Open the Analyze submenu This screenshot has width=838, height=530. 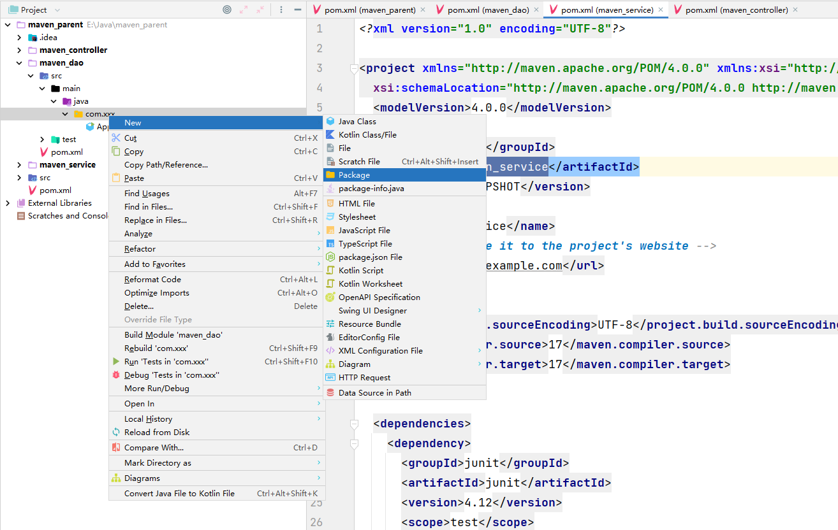point(217,234)
